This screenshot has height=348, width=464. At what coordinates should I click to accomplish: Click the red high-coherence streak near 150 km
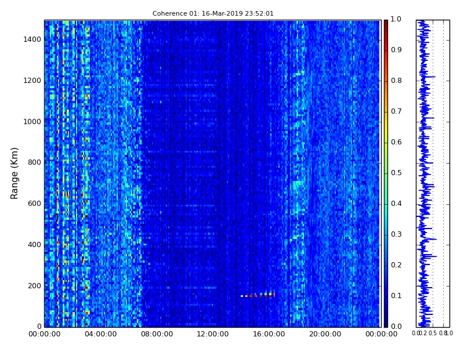coord(258,295)
